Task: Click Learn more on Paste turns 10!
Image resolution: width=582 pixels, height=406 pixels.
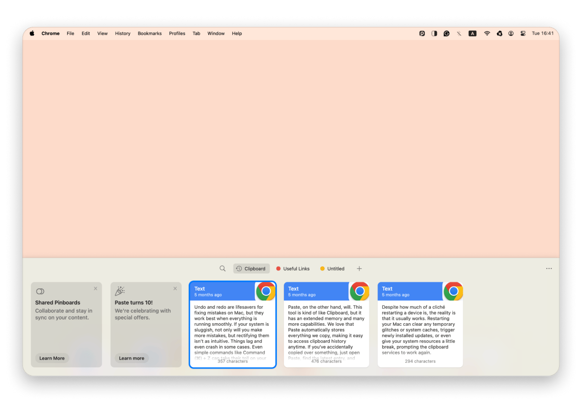Action: (131, 358)
